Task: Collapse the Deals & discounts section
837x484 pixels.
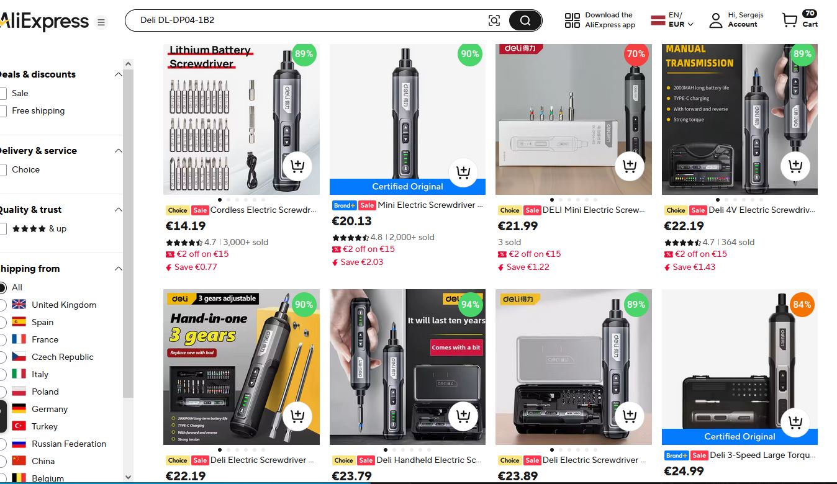Action: [118, 74]
